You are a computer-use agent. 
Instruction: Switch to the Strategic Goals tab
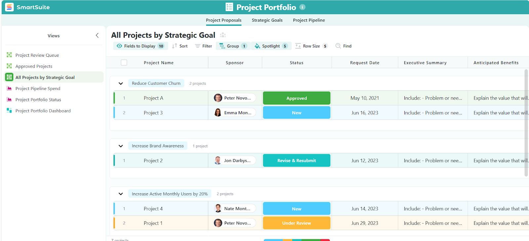coord(267,20)
